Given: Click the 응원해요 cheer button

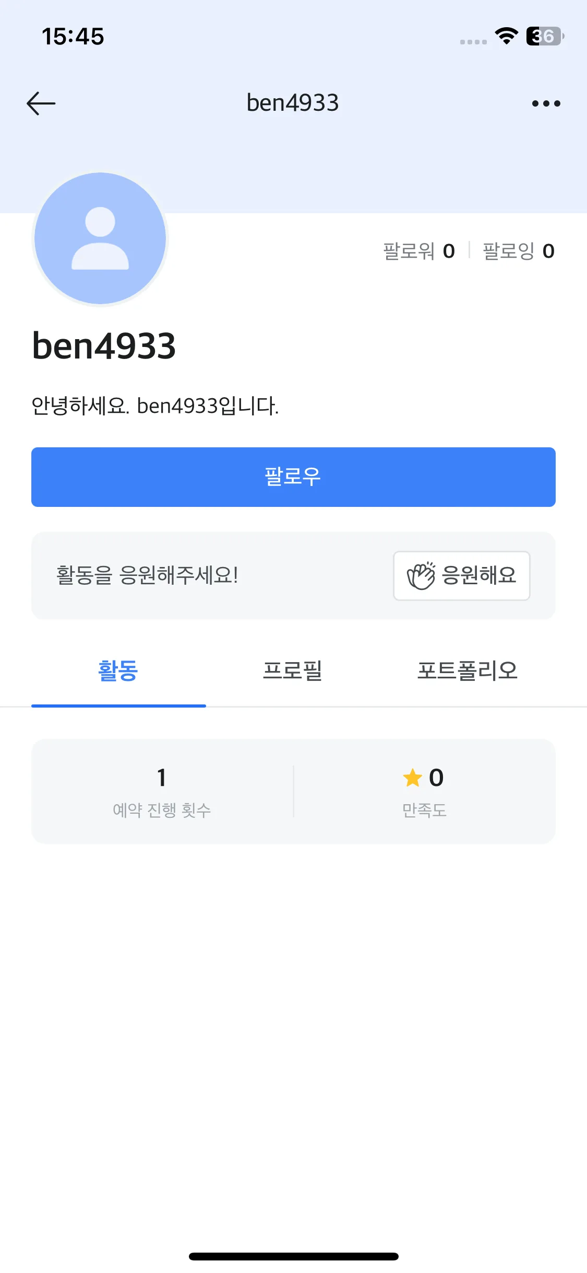Looking at the screenshot, I should [x=461, y=576].
